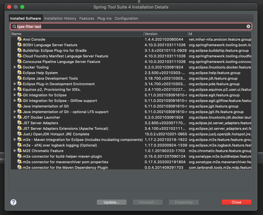
Task: Select the org.eclipse.pde.feature.group id
Action: click(214, 84)
